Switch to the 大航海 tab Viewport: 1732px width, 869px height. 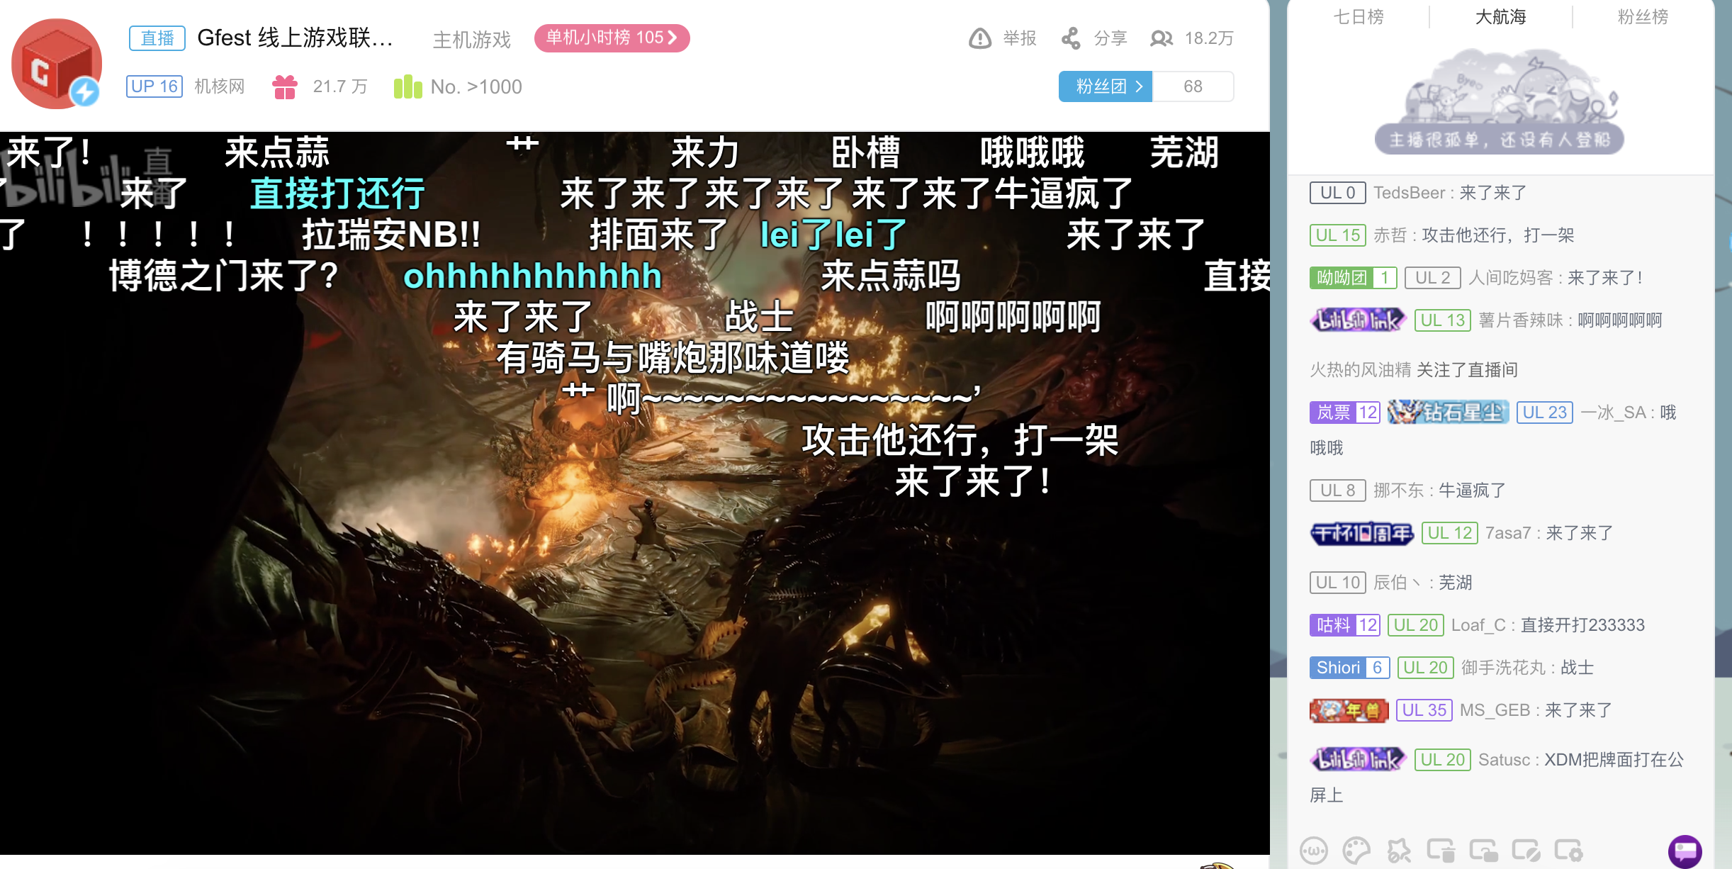coord(1501,17)
